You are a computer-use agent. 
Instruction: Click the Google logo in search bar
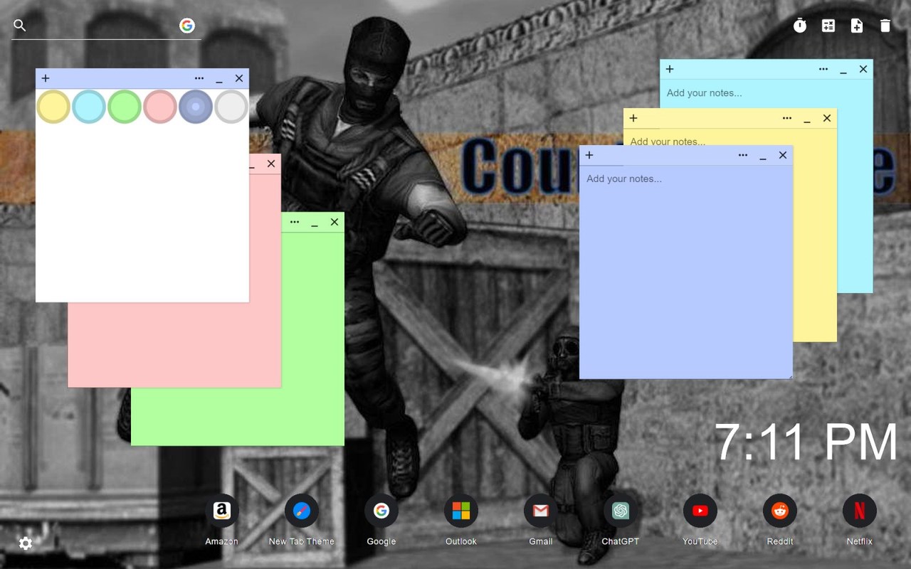(x=187, y=26)
